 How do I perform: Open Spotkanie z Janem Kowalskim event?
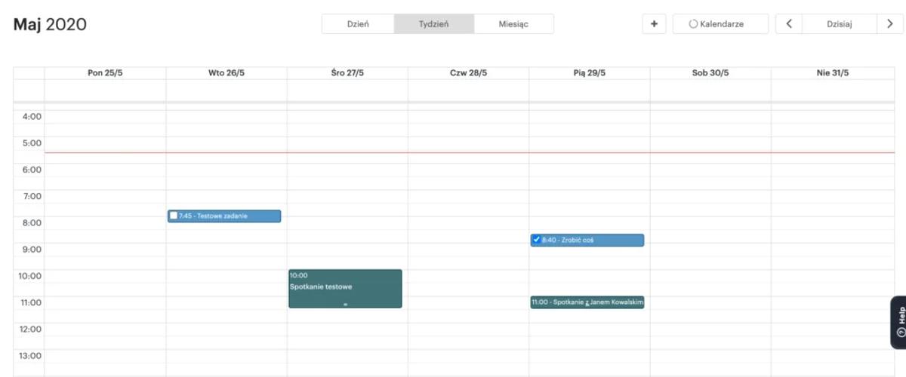click(587, 302)
